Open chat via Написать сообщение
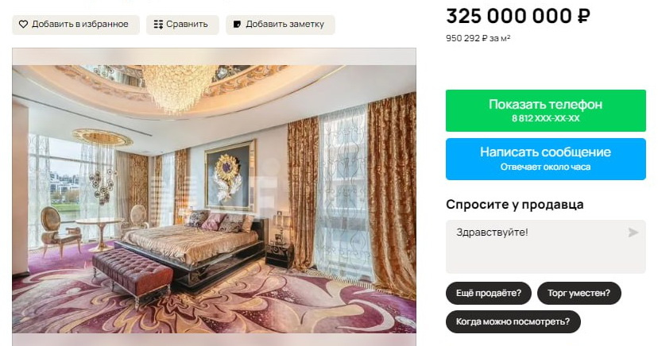658x346 pixels. click(545, 160)
